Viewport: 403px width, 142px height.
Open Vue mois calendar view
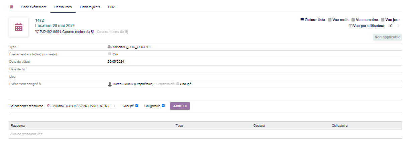point(338,20)
